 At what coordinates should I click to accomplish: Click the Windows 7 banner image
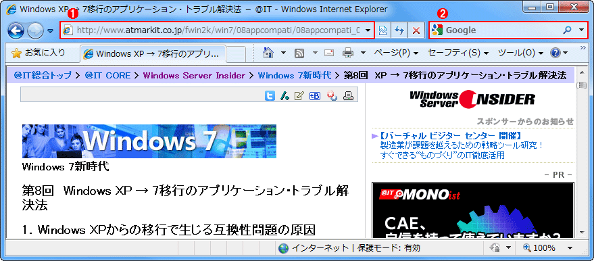(x=149, y=141)
